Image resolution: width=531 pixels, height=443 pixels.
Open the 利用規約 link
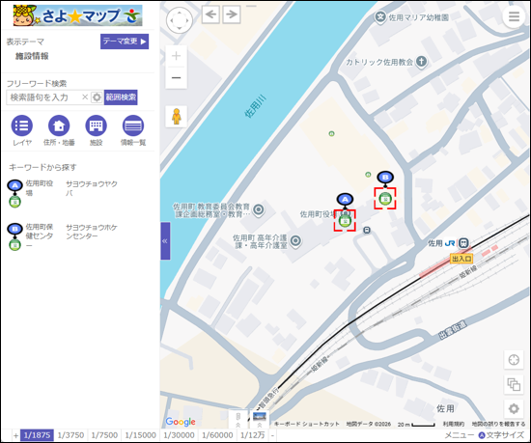[x=453, y=424]
